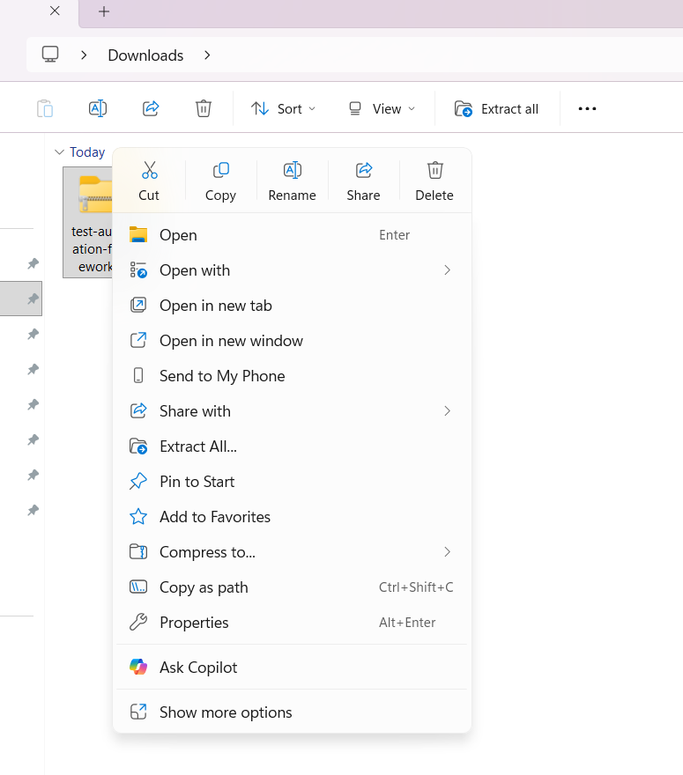Image resolution: width=683 pixels, height=775 pixels.
Task: Click the toolbar Rename icon
Action: click(x=98, y=108)
